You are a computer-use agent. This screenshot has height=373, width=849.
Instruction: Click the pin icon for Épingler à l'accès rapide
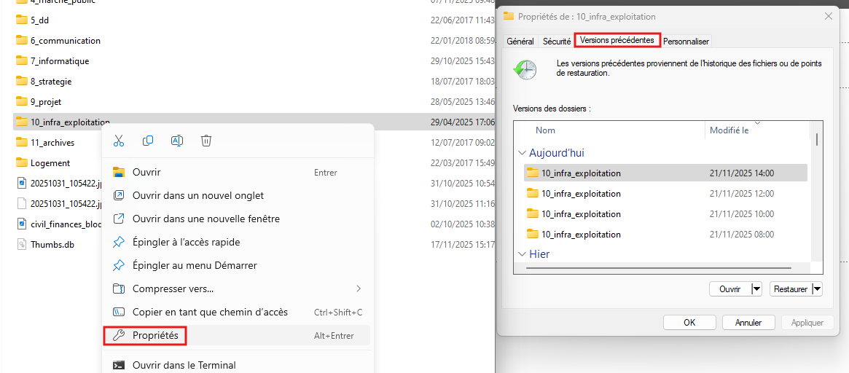point(119,242)
